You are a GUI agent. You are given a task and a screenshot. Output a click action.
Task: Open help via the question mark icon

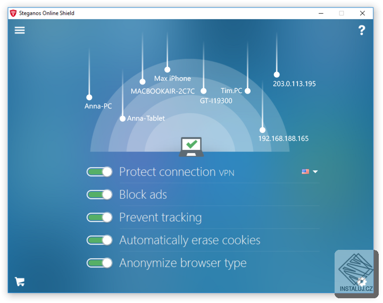click(x=362, y=30)
